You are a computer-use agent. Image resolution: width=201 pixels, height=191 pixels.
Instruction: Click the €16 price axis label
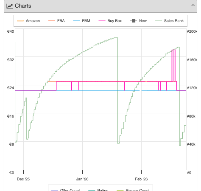pyautogui.click(x=11, y=116)
